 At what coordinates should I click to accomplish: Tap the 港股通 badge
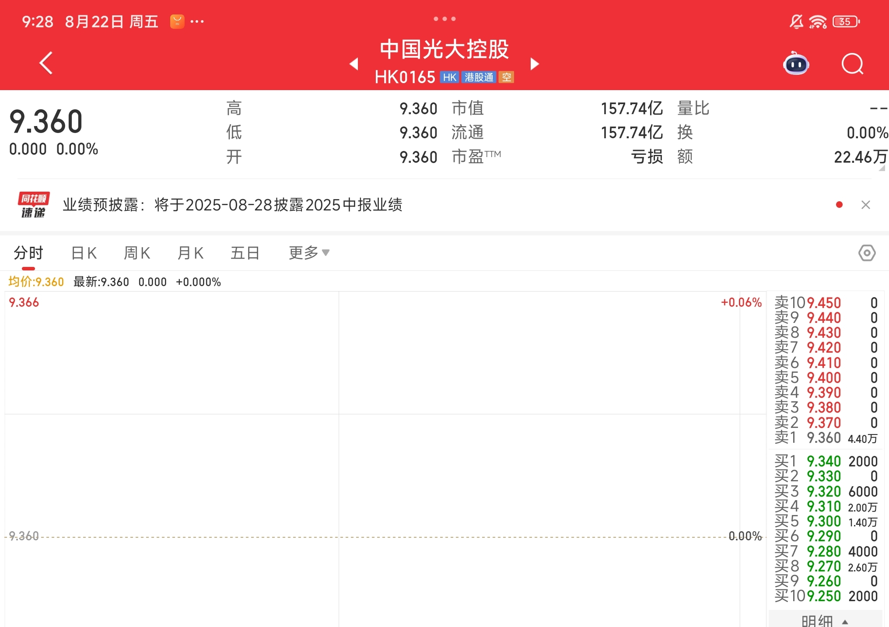[479, 77]
